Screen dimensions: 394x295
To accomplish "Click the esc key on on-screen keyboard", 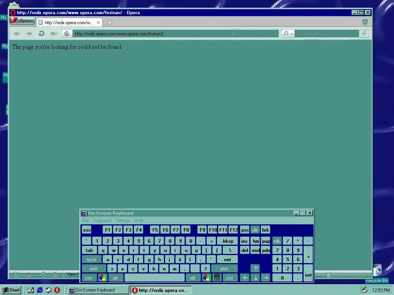I will click(x=87, y=230).
